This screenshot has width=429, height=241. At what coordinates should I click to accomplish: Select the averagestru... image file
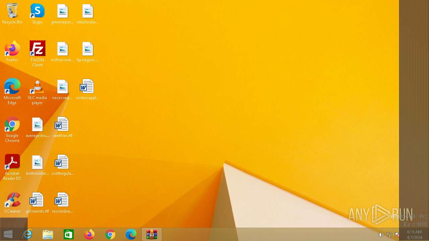pyautogui.click(x=37, y=127)
